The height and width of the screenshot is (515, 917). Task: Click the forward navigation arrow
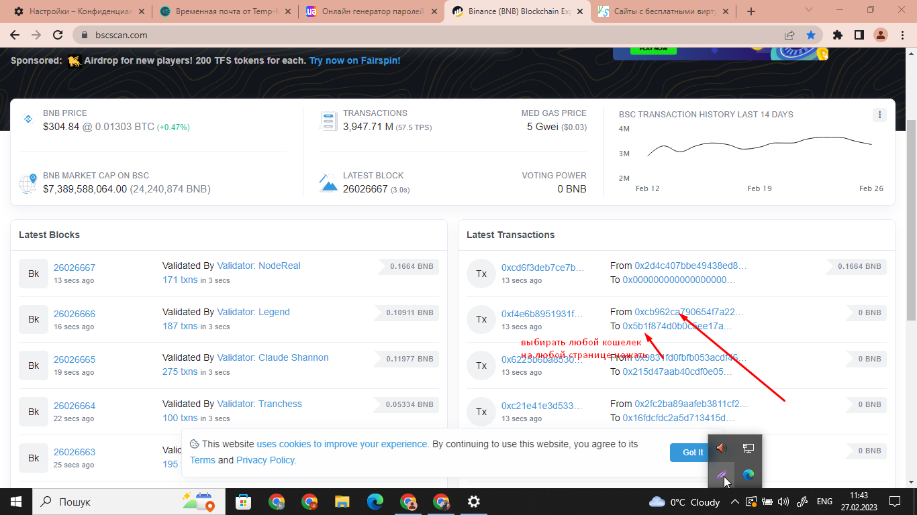point(36,35)
